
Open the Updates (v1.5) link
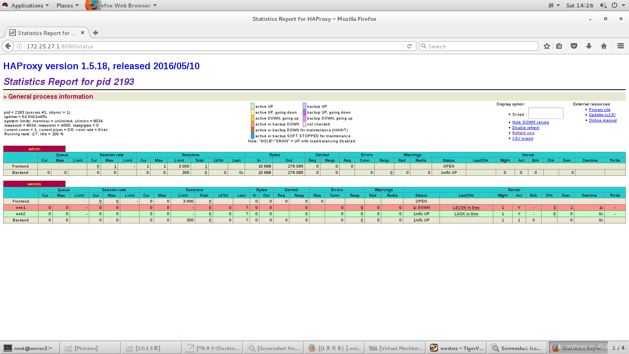(602, 115)
